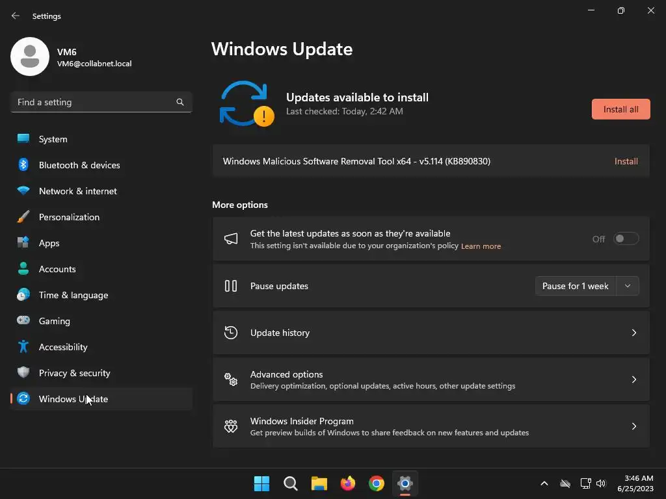Click the Accounts person icon
The height and width of the screenshot is (499, 666).
(x=23, y=268)
